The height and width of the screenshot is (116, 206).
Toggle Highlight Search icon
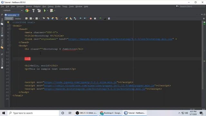tap(57, 19)
